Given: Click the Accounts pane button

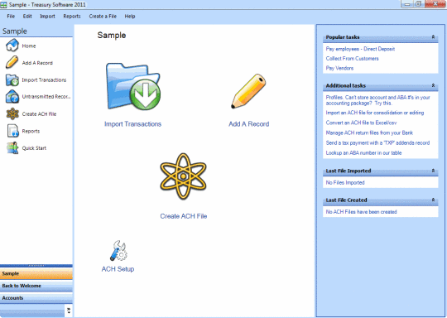Looking at the screenshot, I should [36, 298].
